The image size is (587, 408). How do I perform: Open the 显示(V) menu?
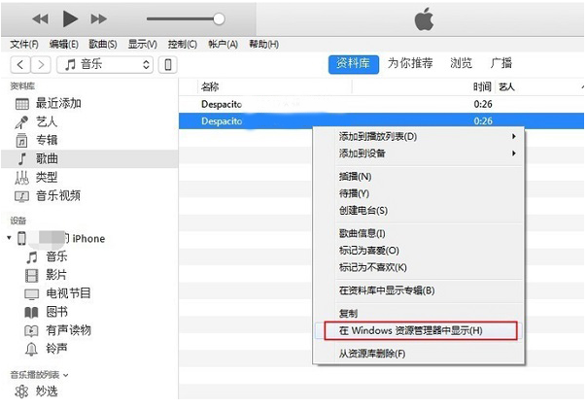point(143,44)
